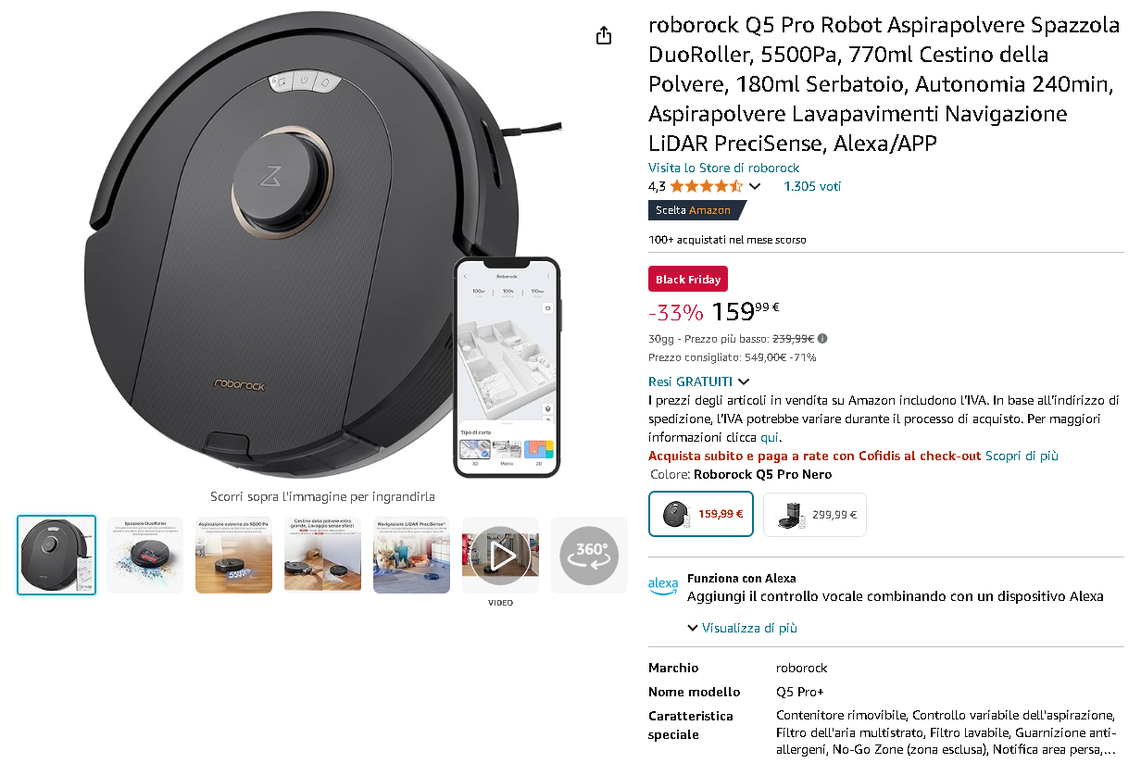Image resolution: width=1141 pixels, height=763 pixels.
Task: Select the Navigazione LiDAR PreciSense thumbnail
Action: click(x=412, y=555)
